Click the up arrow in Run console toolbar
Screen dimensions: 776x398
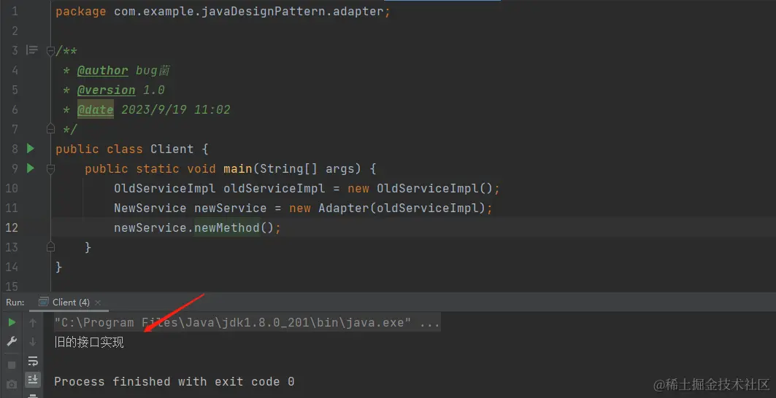point(33,323)
